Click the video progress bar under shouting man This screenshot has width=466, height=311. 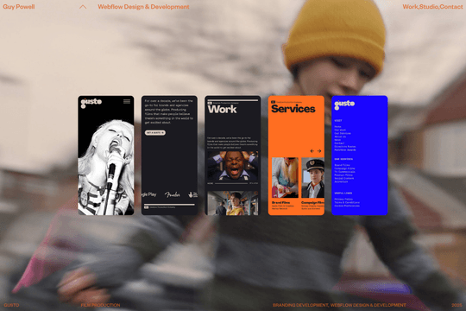point(231,183)
